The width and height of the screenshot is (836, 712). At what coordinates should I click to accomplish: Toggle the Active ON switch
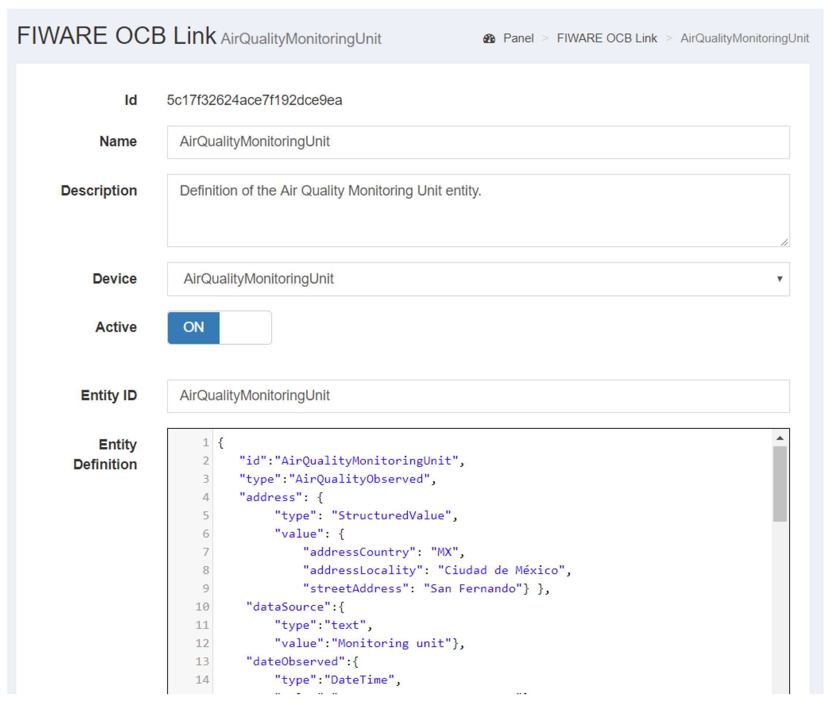pos(219,327)
